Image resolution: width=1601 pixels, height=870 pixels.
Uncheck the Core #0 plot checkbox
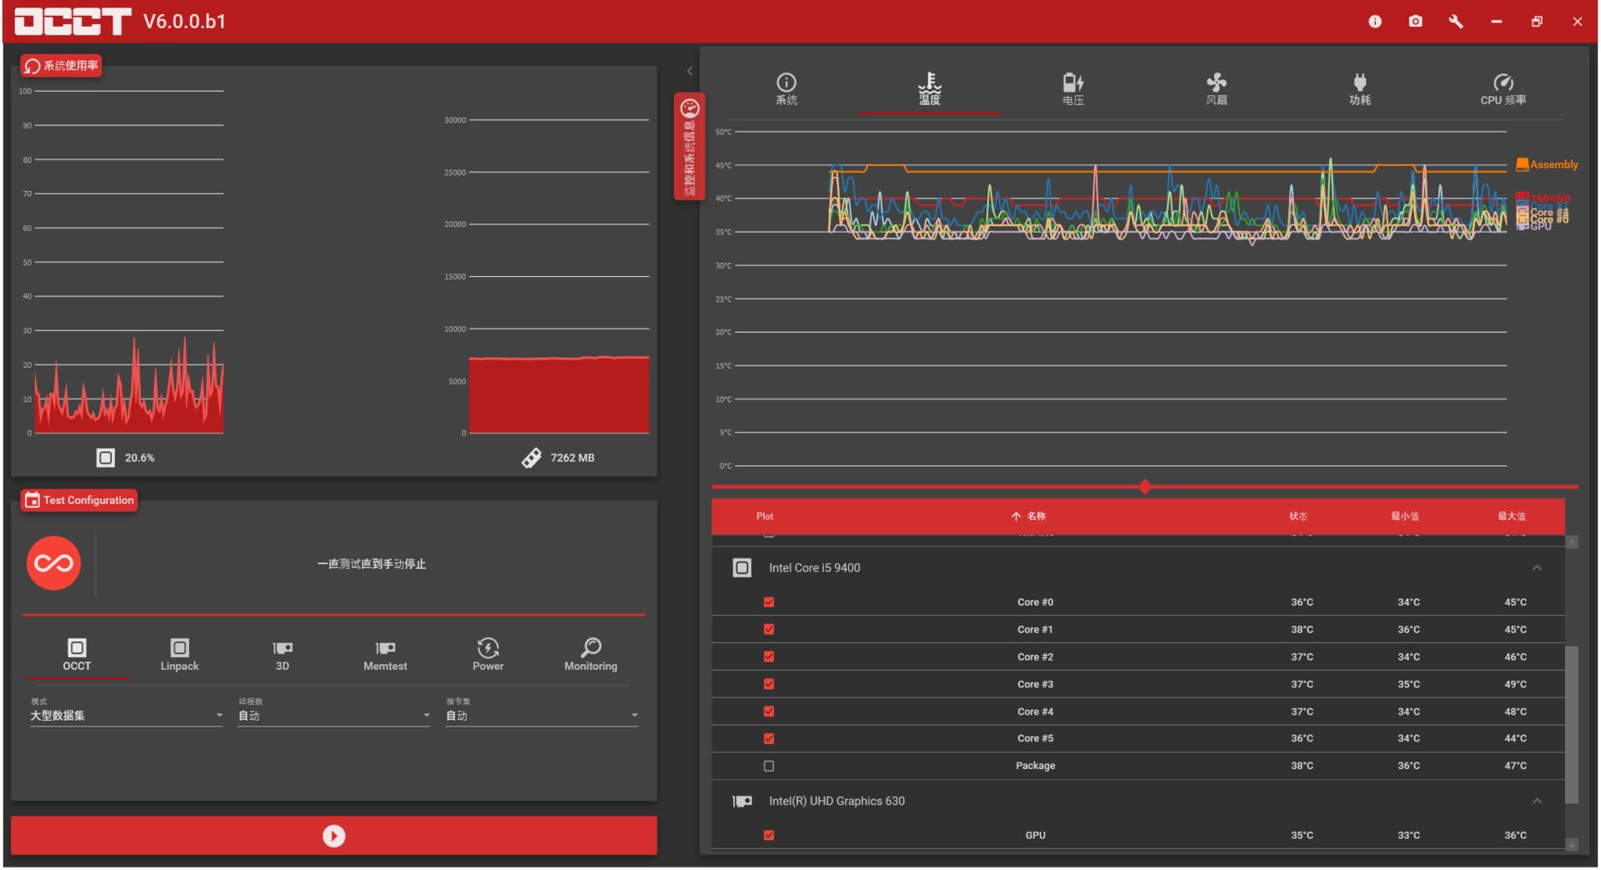click(769, 602)
